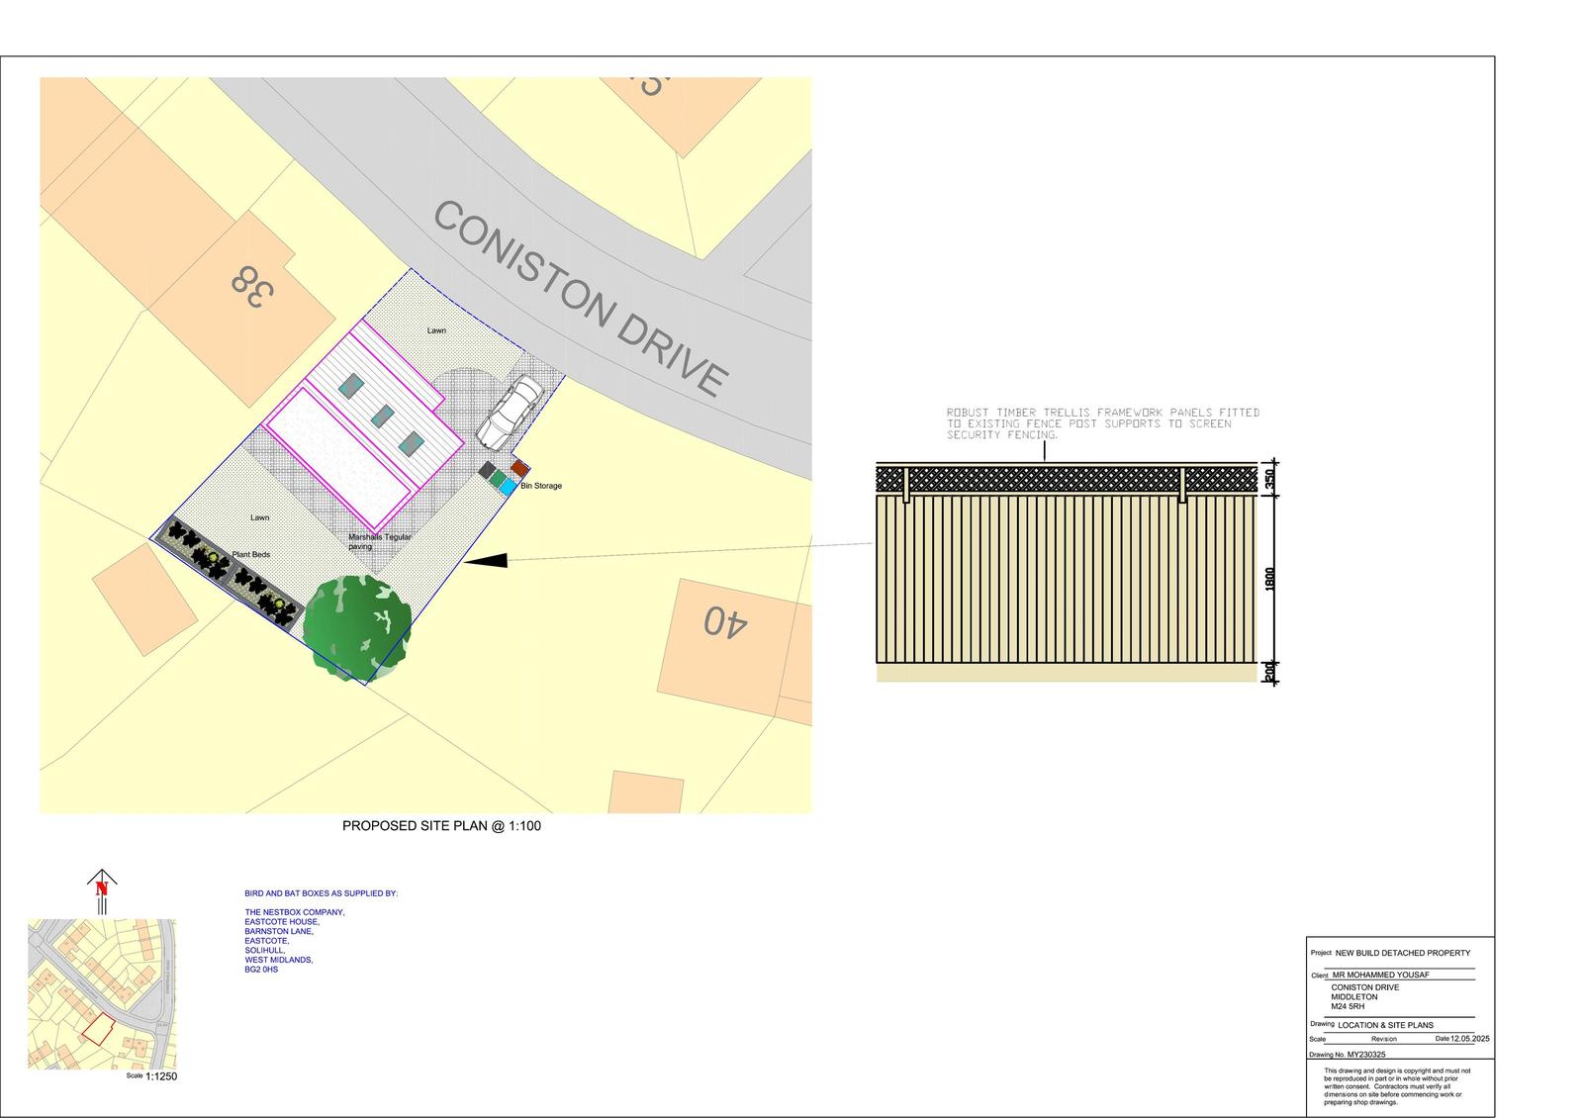
Task: Click the dark grey bin in bin storage
Action: [487, 470]
